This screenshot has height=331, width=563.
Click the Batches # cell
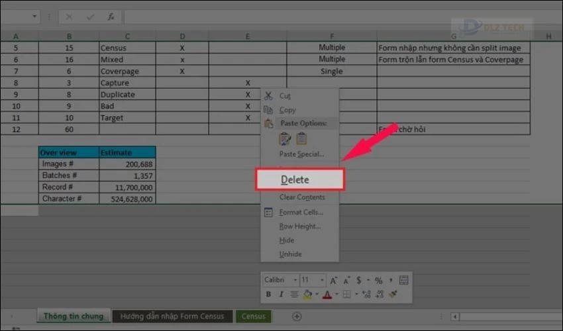(x=69, y=175)
